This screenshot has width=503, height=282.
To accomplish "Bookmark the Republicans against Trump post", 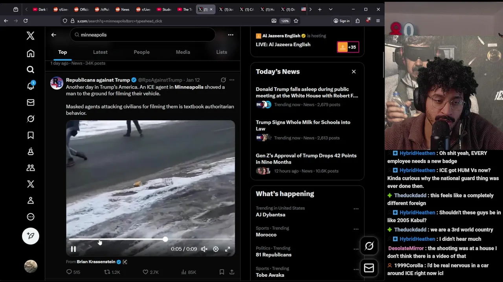I will coord(222,272).
